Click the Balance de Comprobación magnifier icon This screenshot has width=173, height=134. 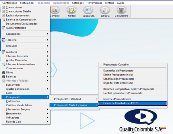coord(4,20)
